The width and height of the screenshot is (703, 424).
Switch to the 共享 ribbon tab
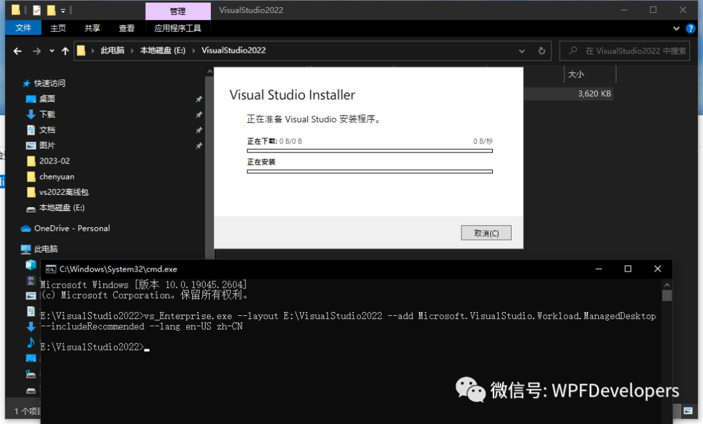click(92, 28)
